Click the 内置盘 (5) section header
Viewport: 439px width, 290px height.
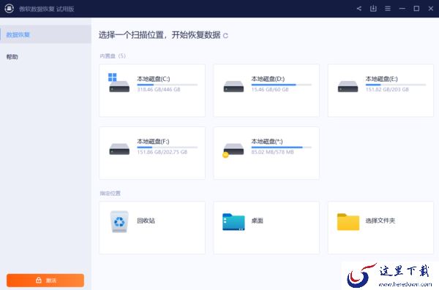point(113,56)
